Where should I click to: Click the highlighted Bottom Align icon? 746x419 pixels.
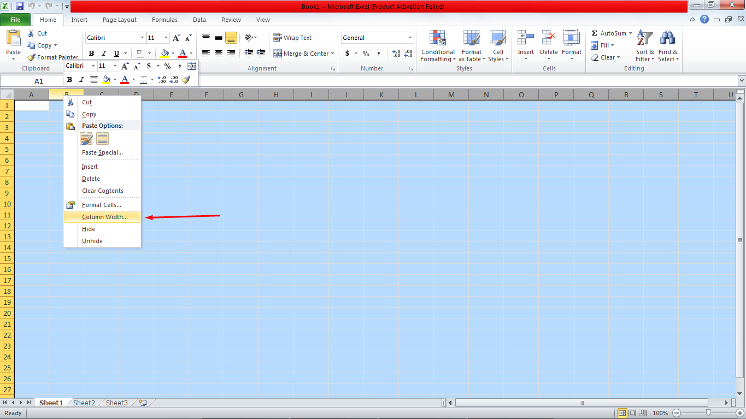coord(231,38)
